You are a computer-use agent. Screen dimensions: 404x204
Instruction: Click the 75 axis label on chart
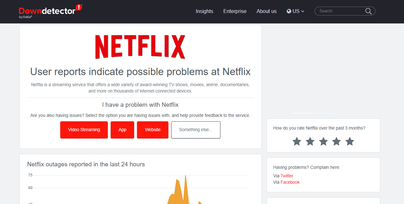point(30,175)
